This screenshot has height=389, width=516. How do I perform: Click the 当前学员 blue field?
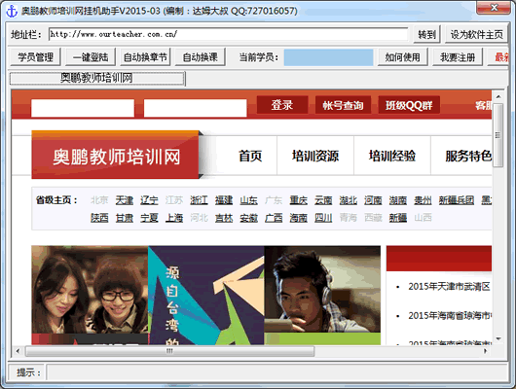(328, 57)
